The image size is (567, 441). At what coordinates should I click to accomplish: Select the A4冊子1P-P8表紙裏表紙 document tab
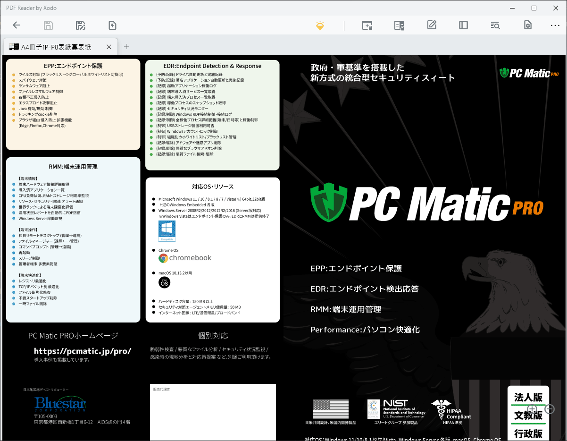click(x=56, y=47)
